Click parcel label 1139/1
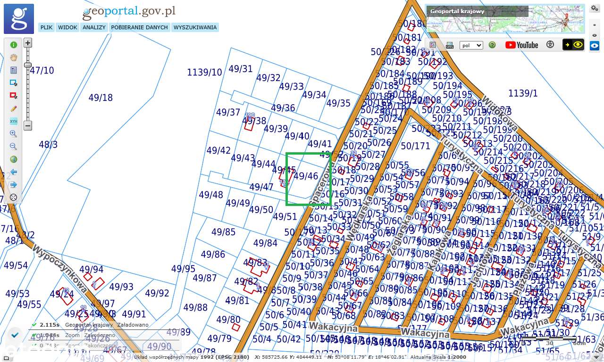604x362 pixels. [x=523, y=93]
